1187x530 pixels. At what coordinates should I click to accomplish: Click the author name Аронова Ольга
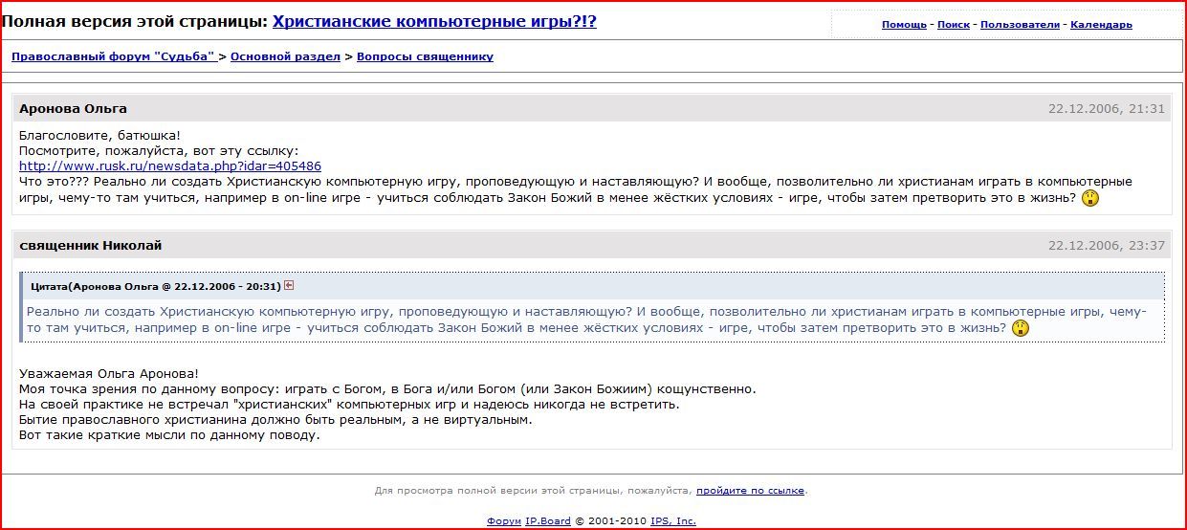pyautogui.click(x=73, y=108)
